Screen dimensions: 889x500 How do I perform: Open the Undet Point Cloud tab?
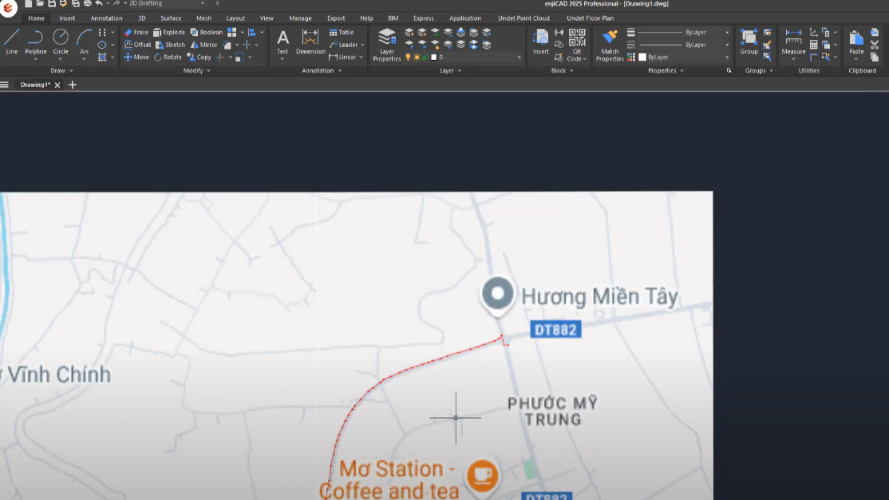[x=524, y=18]
